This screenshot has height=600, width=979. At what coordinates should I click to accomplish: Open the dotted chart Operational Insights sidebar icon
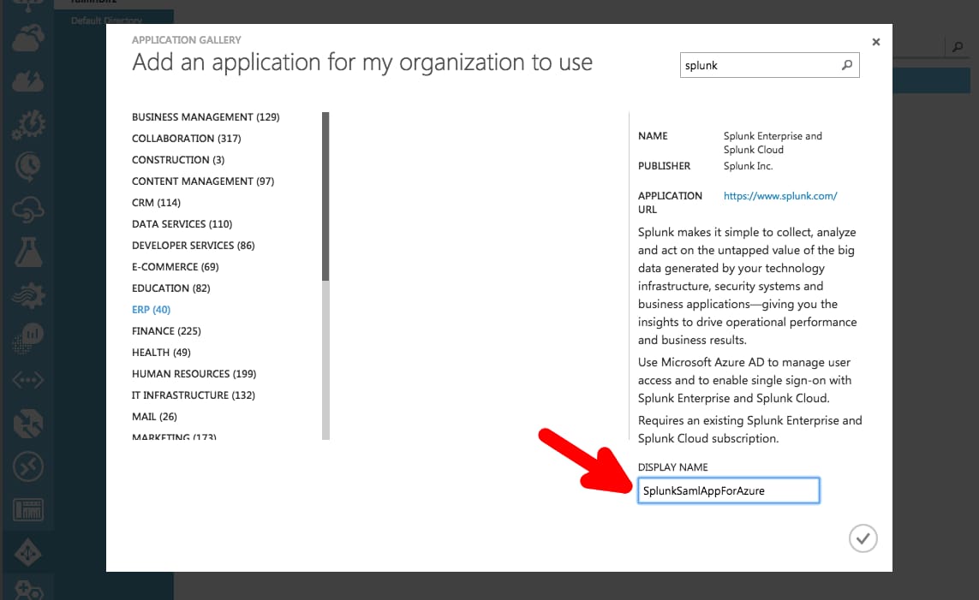pyautogui.click(x=28, y=337)
